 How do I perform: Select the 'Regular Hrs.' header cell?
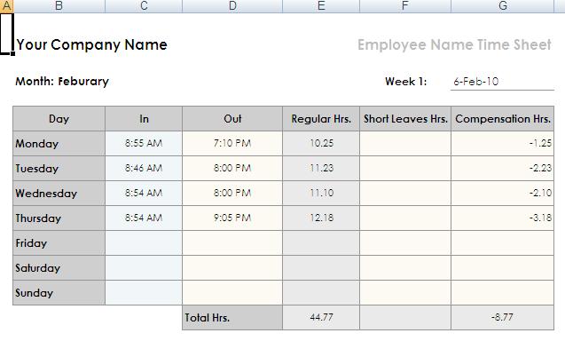point(321,119)
